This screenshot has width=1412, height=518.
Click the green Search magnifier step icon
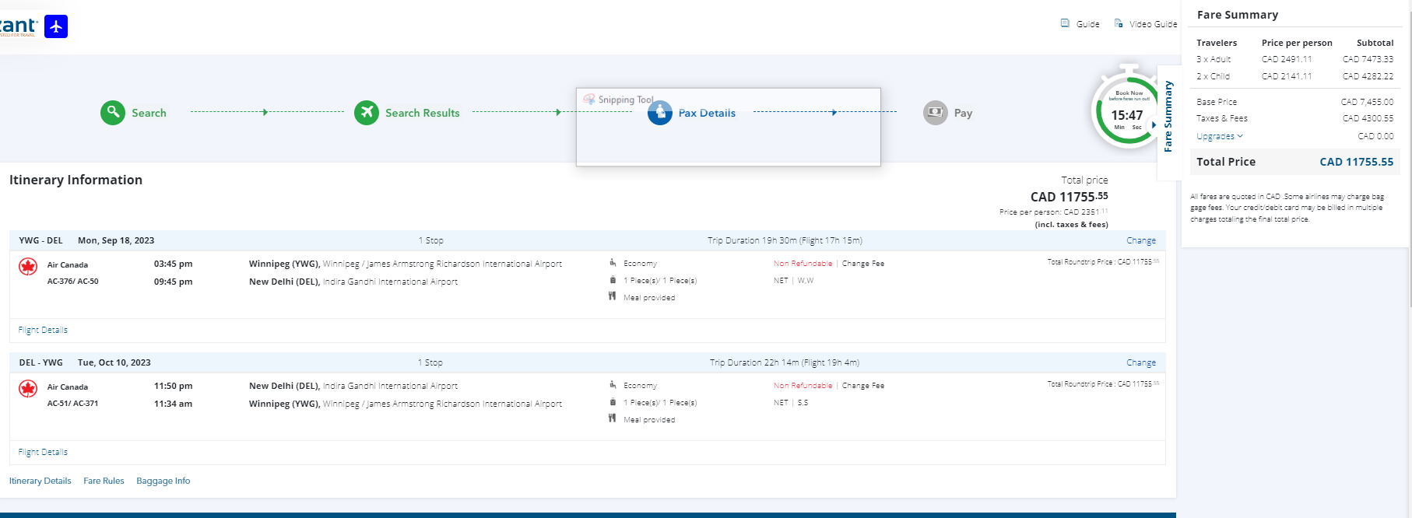click(x=113, y=113)
